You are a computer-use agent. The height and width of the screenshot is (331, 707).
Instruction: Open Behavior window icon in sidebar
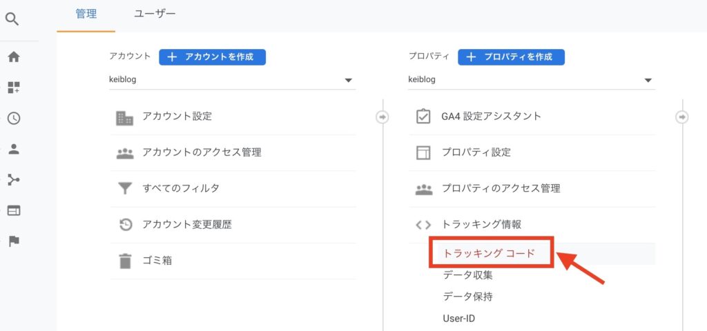click(14, 211)
